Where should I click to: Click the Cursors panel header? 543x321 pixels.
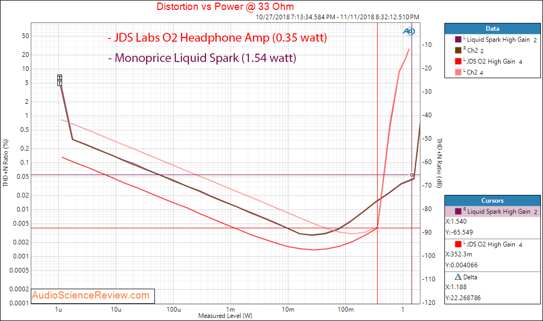(492, 201)
